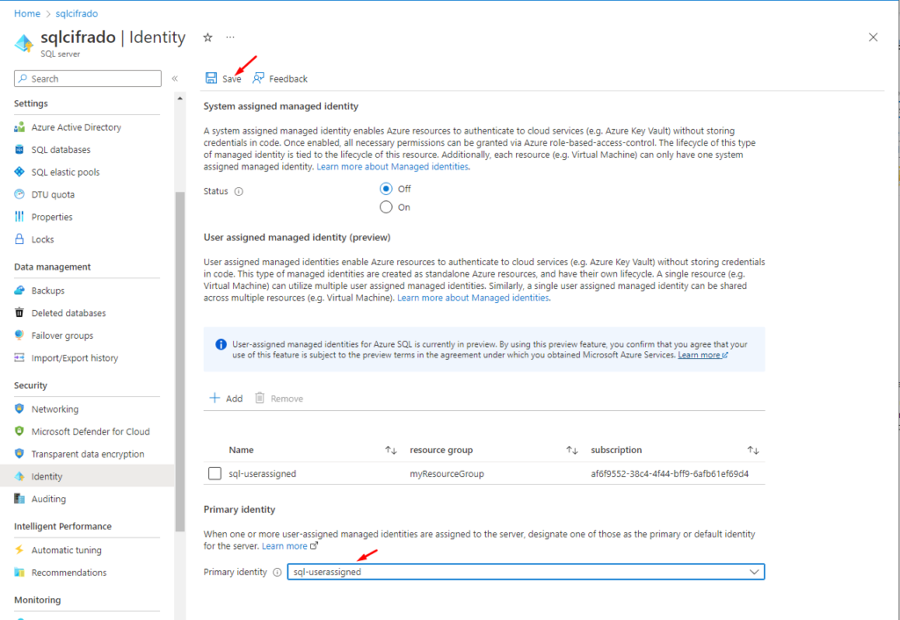Click the Microsoft Defender for Cloud icon
This screenshot has height=620, width=900.
19,430
